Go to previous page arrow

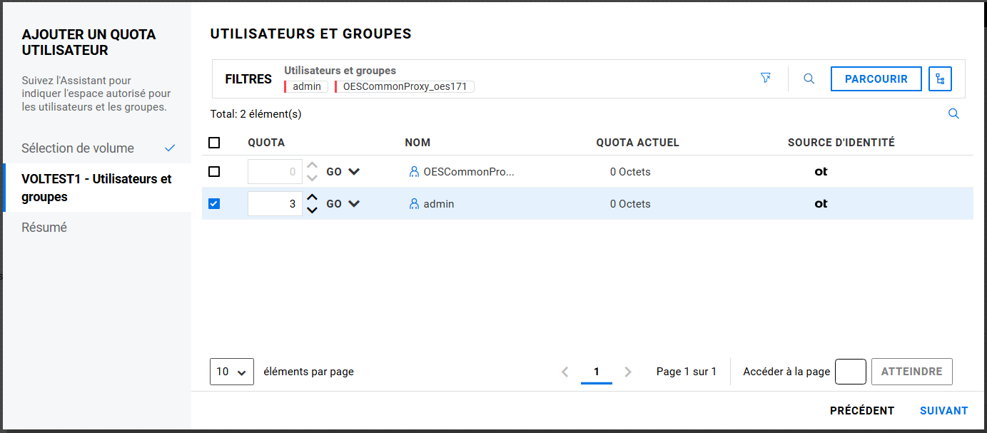coord(565,372)
